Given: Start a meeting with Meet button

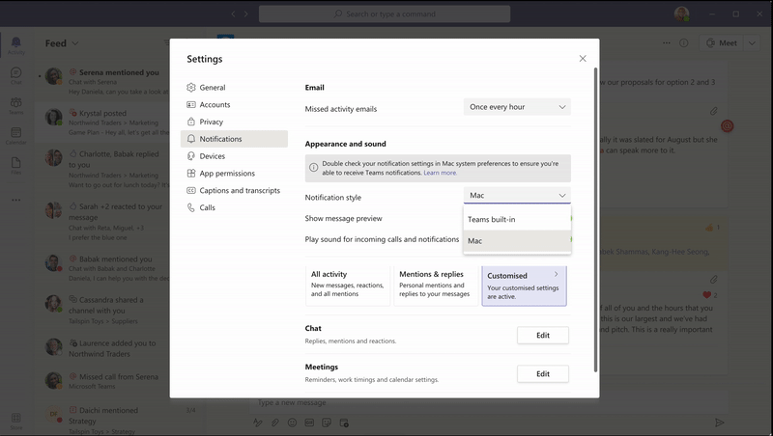Looking at the screenshot, I should click(x=722, y=43).
